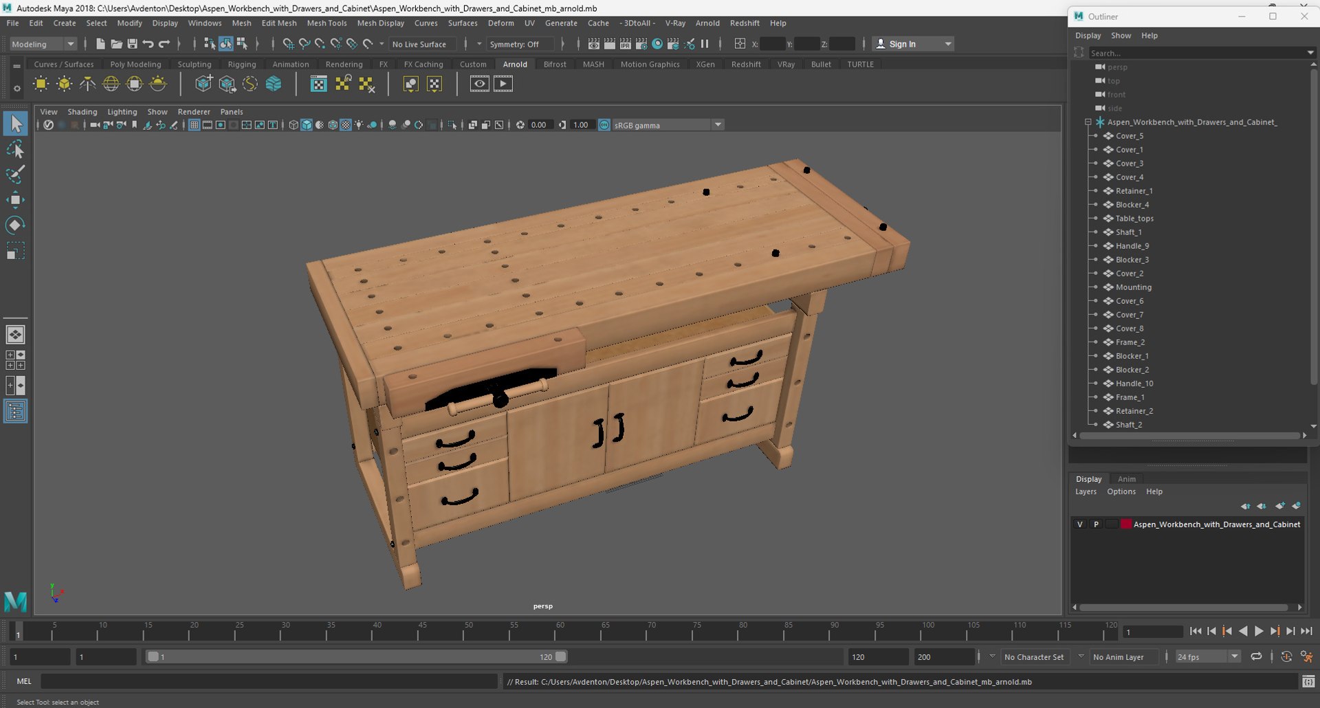Viewport: 1320px width, 708px height.
Task: Open Script Editor icon at command line
Action: click(1308, 681)
